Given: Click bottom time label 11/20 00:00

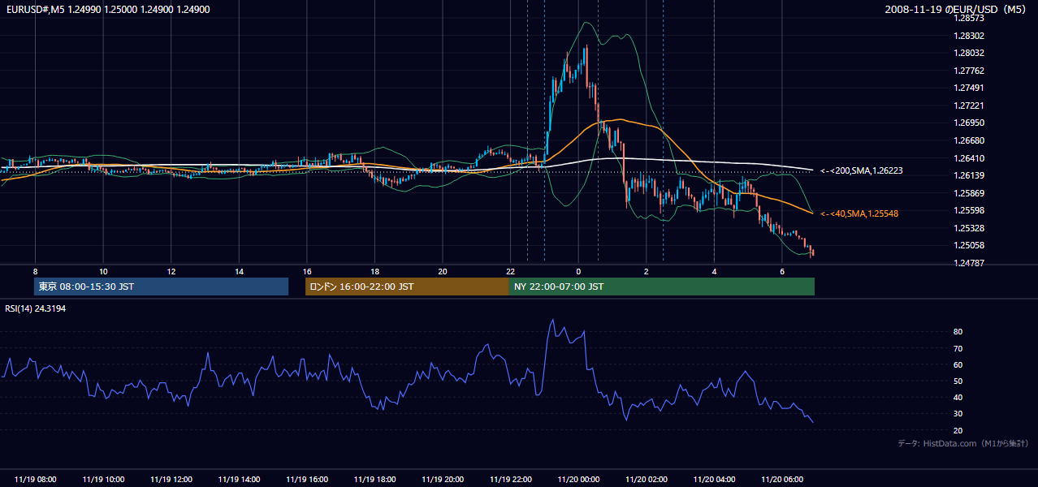Looking at the screenshot, I should click(x=578, y=480).
